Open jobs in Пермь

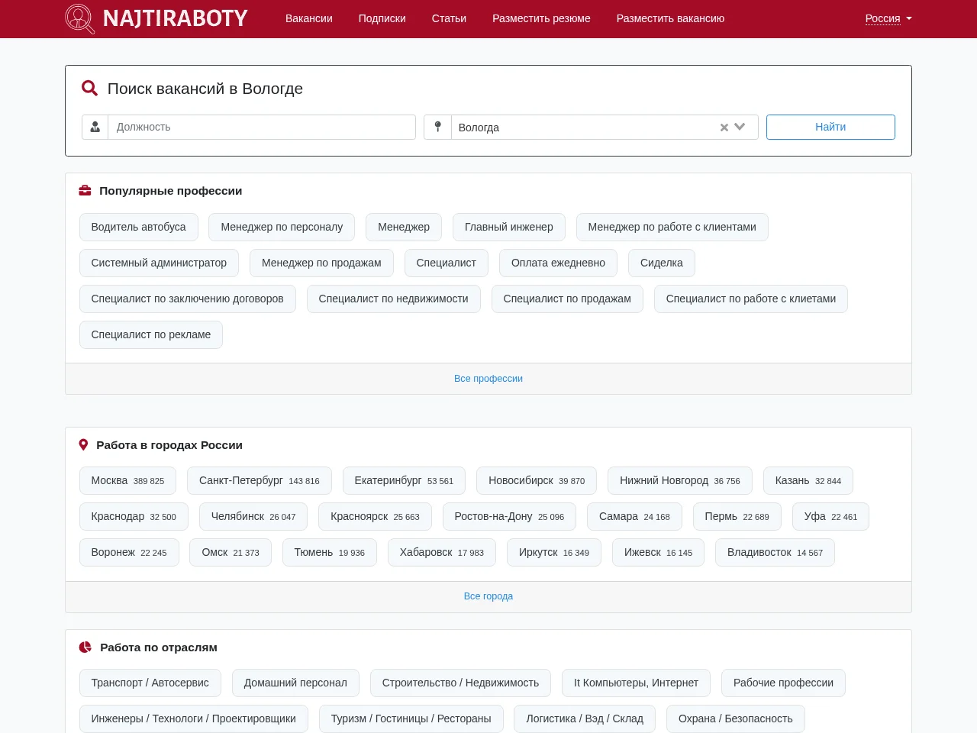[737, 517]
